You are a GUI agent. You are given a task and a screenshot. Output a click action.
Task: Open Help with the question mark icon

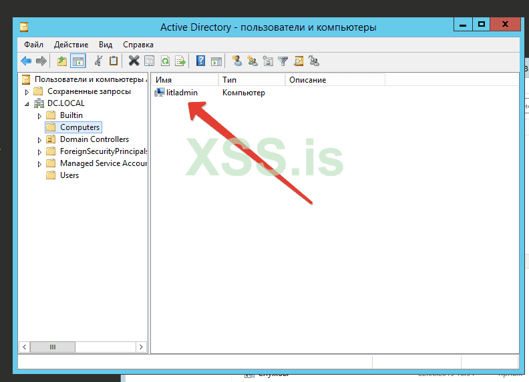(200, 61)
